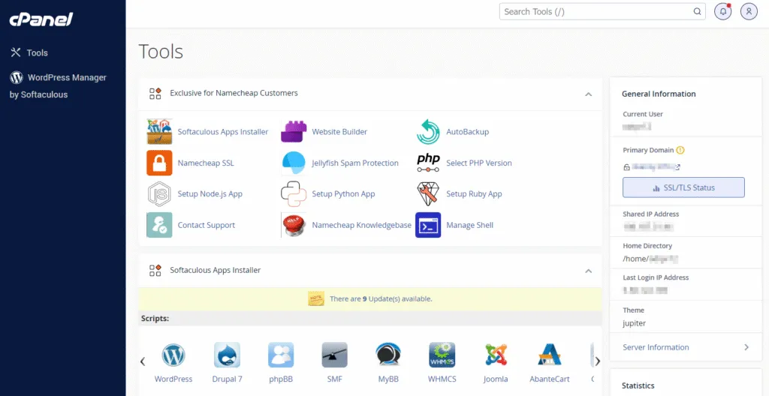Screen dimensions: 769x396
Task: Select the Joomla script icon
Action: pyautogui.click(x=496, y=355)
